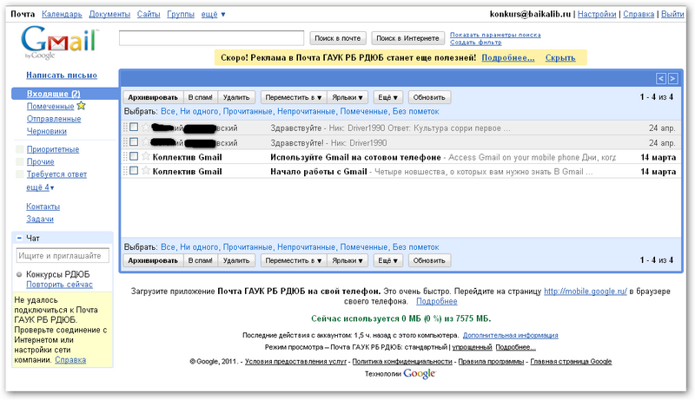Viewport: 695px width, 400px height.
Task: Check the box for 'Начало работы с Gmail'
Action: 134,171
